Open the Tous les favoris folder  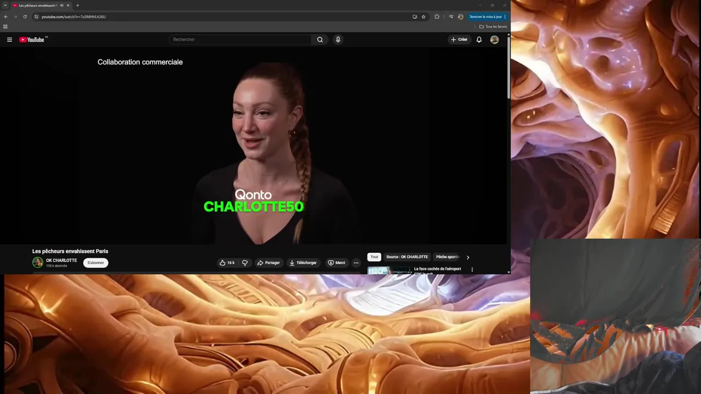coord(493,26)
